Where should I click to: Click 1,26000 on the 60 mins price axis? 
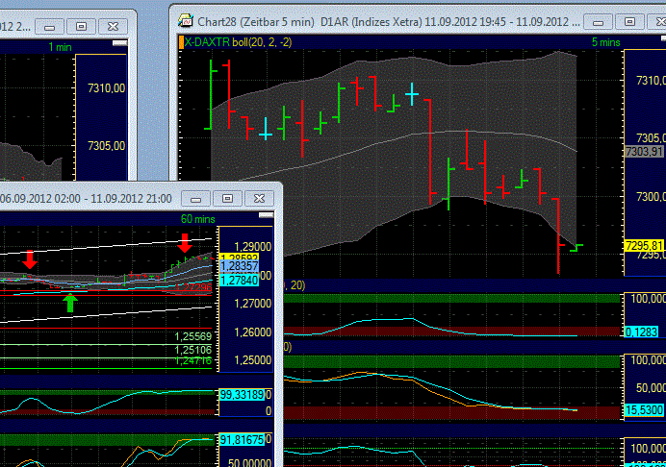[252, 332]
